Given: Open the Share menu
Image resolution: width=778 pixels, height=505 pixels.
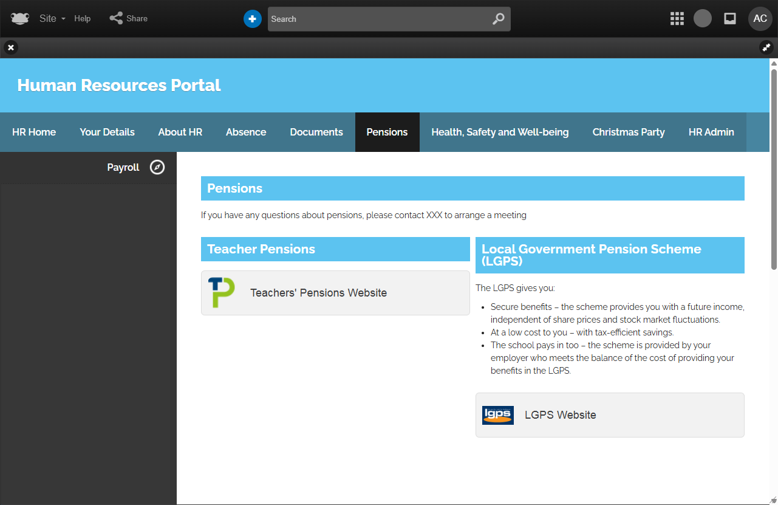Looking at the screenshot, I should pyautogui.click(x=129, y=19).
